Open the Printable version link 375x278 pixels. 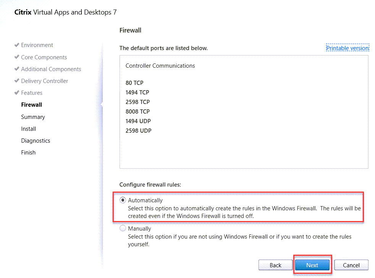coord(347,48)
